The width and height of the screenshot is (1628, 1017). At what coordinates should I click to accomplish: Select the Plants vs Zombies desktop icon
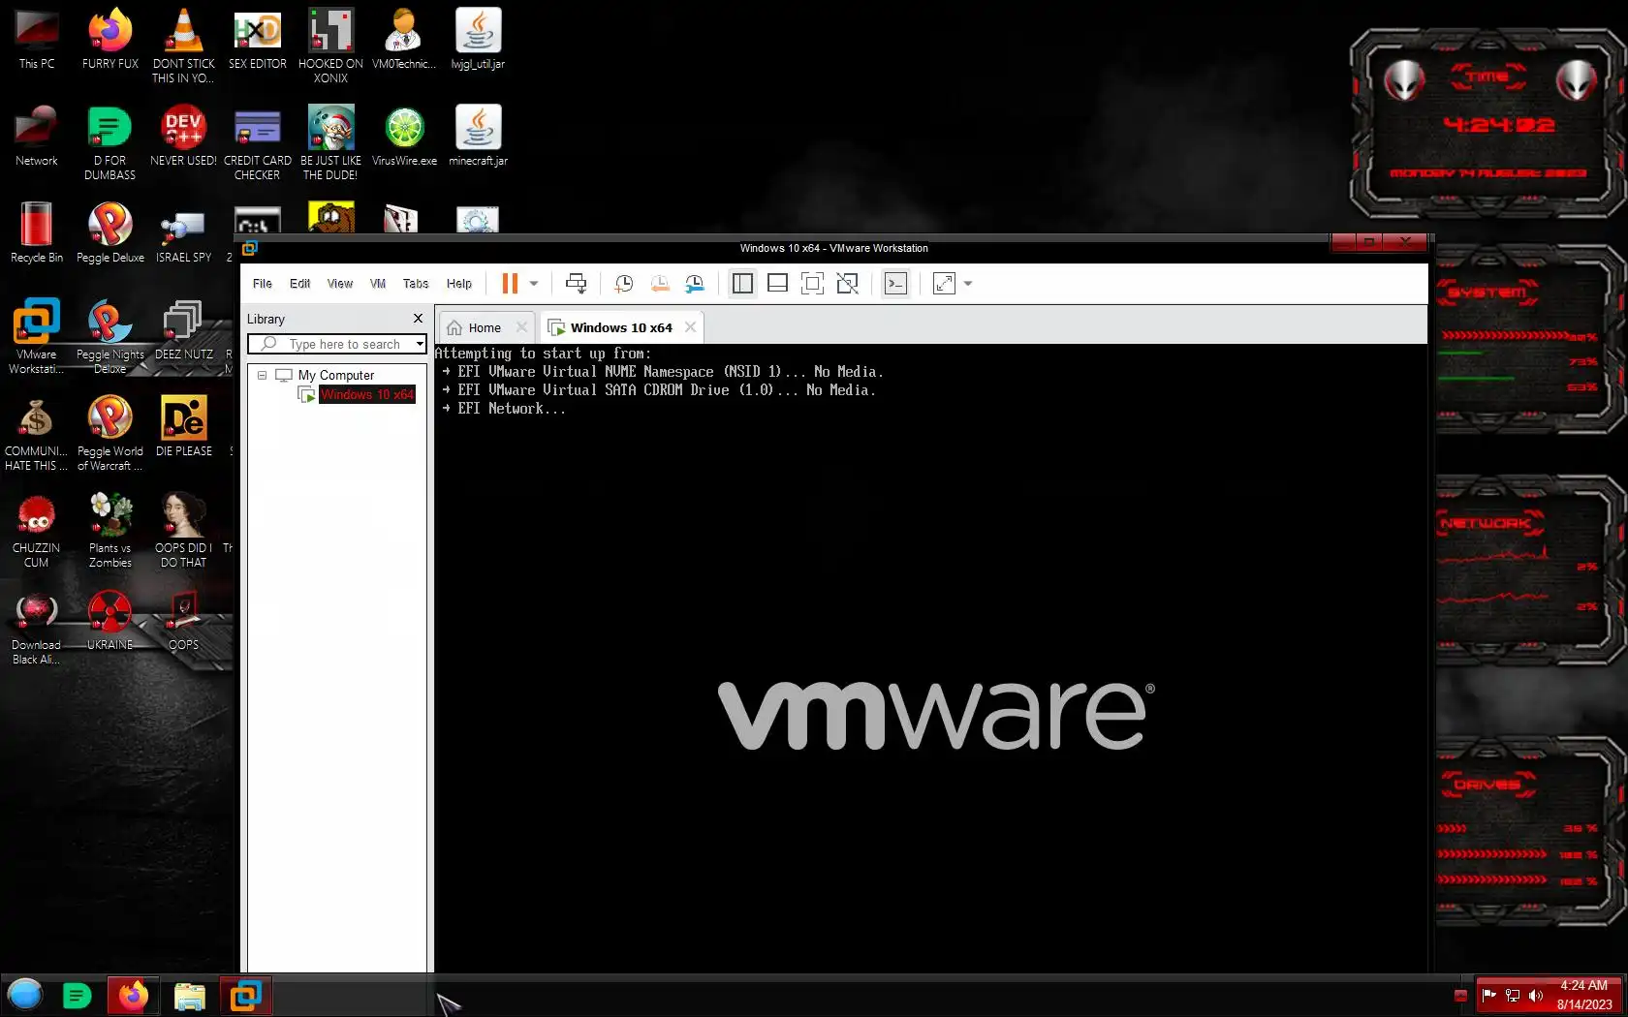(x=110, y=530)
